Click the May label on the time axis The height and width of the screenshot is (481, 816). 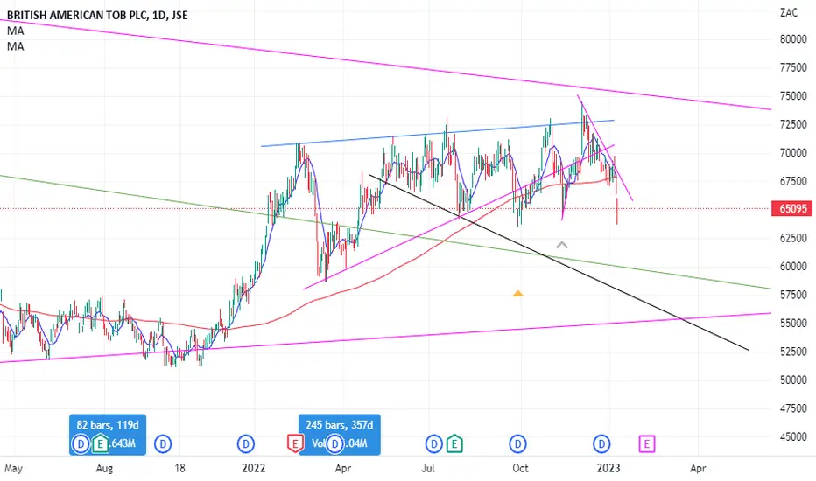click(13, 468)
